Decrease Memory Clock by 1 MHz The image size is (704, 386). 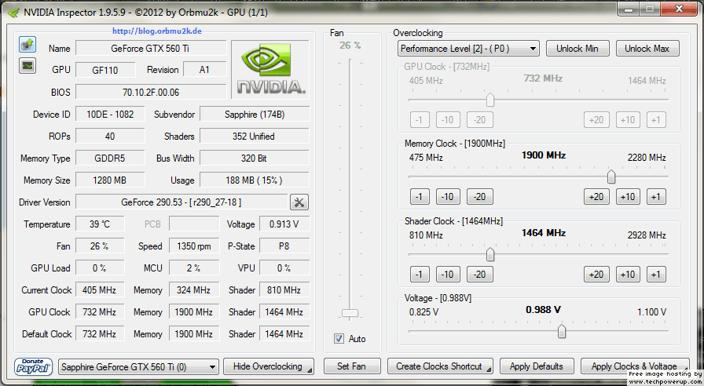(420, 197)
